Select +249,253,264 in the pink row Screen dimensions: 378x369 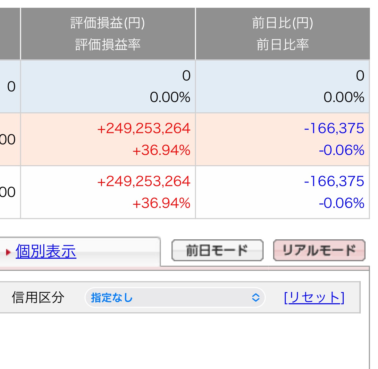(x=144, y=129)
